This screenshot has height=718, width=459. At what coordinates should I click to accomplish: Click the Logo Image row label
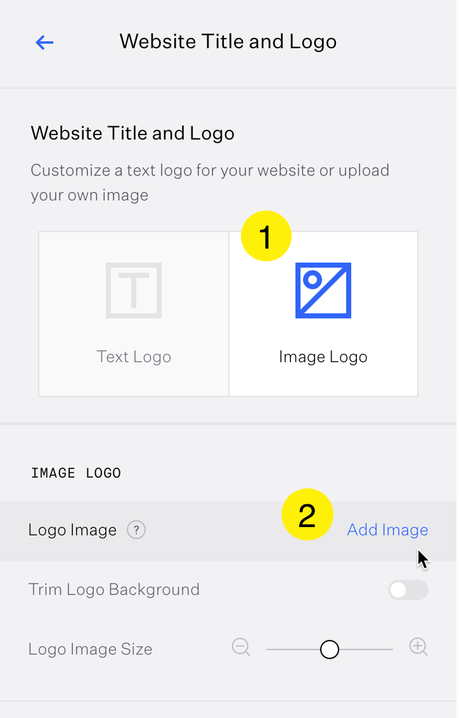coord(72,530)
